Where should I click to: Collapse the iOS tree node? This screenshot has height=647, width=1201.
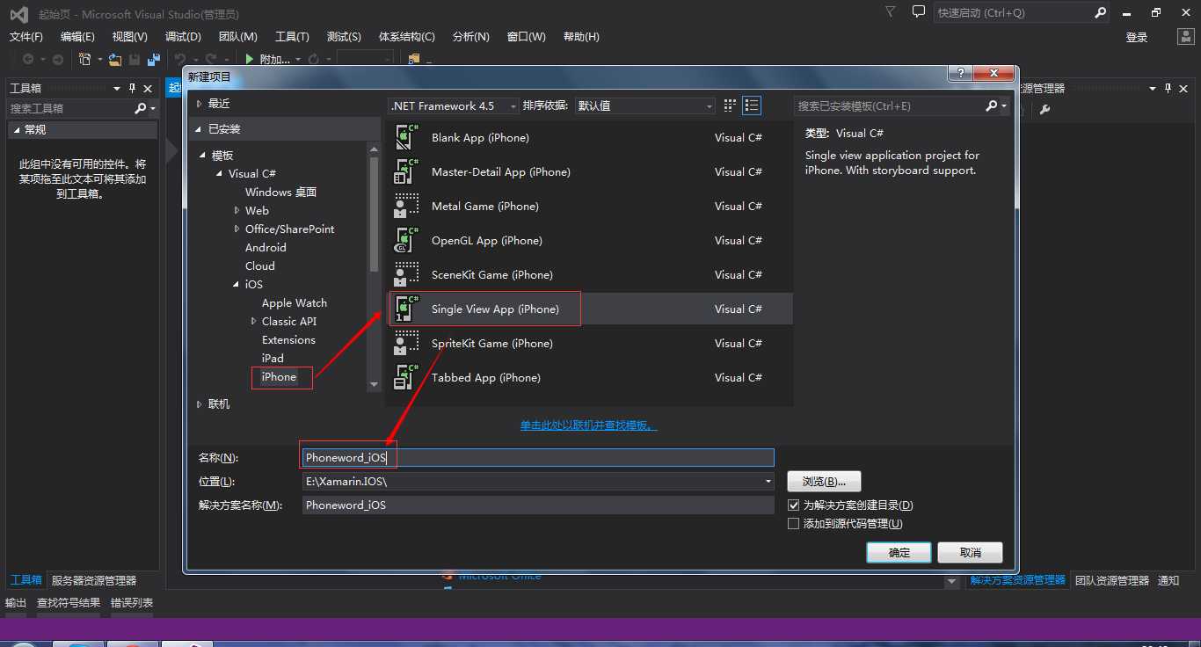[237, 284]
